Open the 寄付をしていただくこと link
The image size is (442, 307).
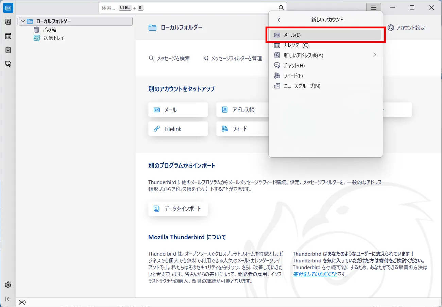point(315,274)
